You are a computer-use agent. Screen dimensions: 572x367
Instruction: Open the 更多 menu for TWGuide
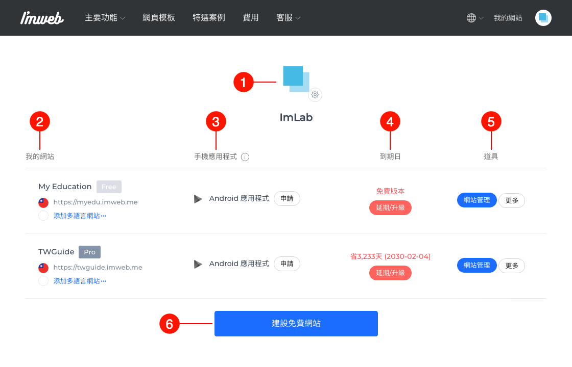512,266
